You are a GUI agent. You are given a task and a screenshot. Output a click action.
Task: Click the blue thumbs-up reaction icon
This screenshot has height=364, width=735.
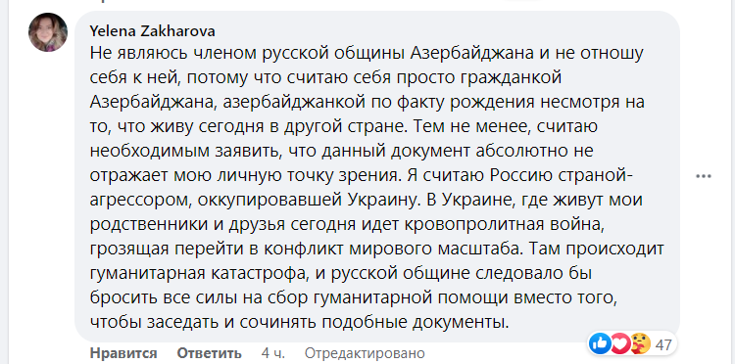coord(600,344)
